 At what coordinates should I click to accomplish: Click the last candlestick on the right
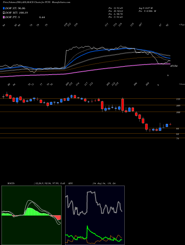(x=170, y=124)
